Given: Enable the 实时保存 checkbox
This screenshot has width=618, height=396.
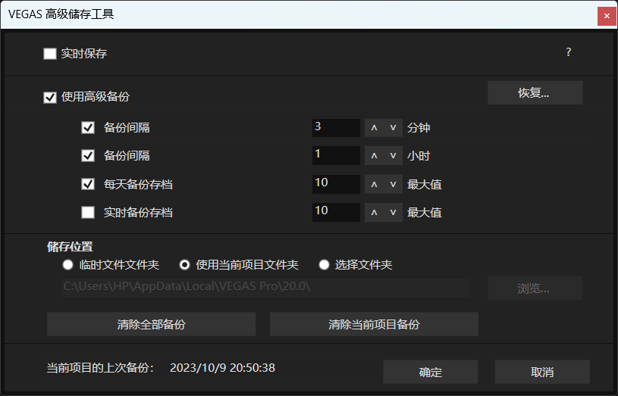Looking at the screenshot, I should (50, 54).
